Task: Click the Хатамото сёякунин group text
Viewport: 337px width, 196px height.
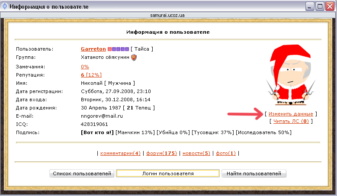Action: (x=105, y=57)
